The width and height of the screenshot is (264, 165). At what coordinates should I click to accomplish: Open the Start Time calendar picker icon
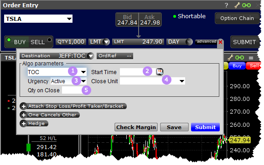click(160, 72)
